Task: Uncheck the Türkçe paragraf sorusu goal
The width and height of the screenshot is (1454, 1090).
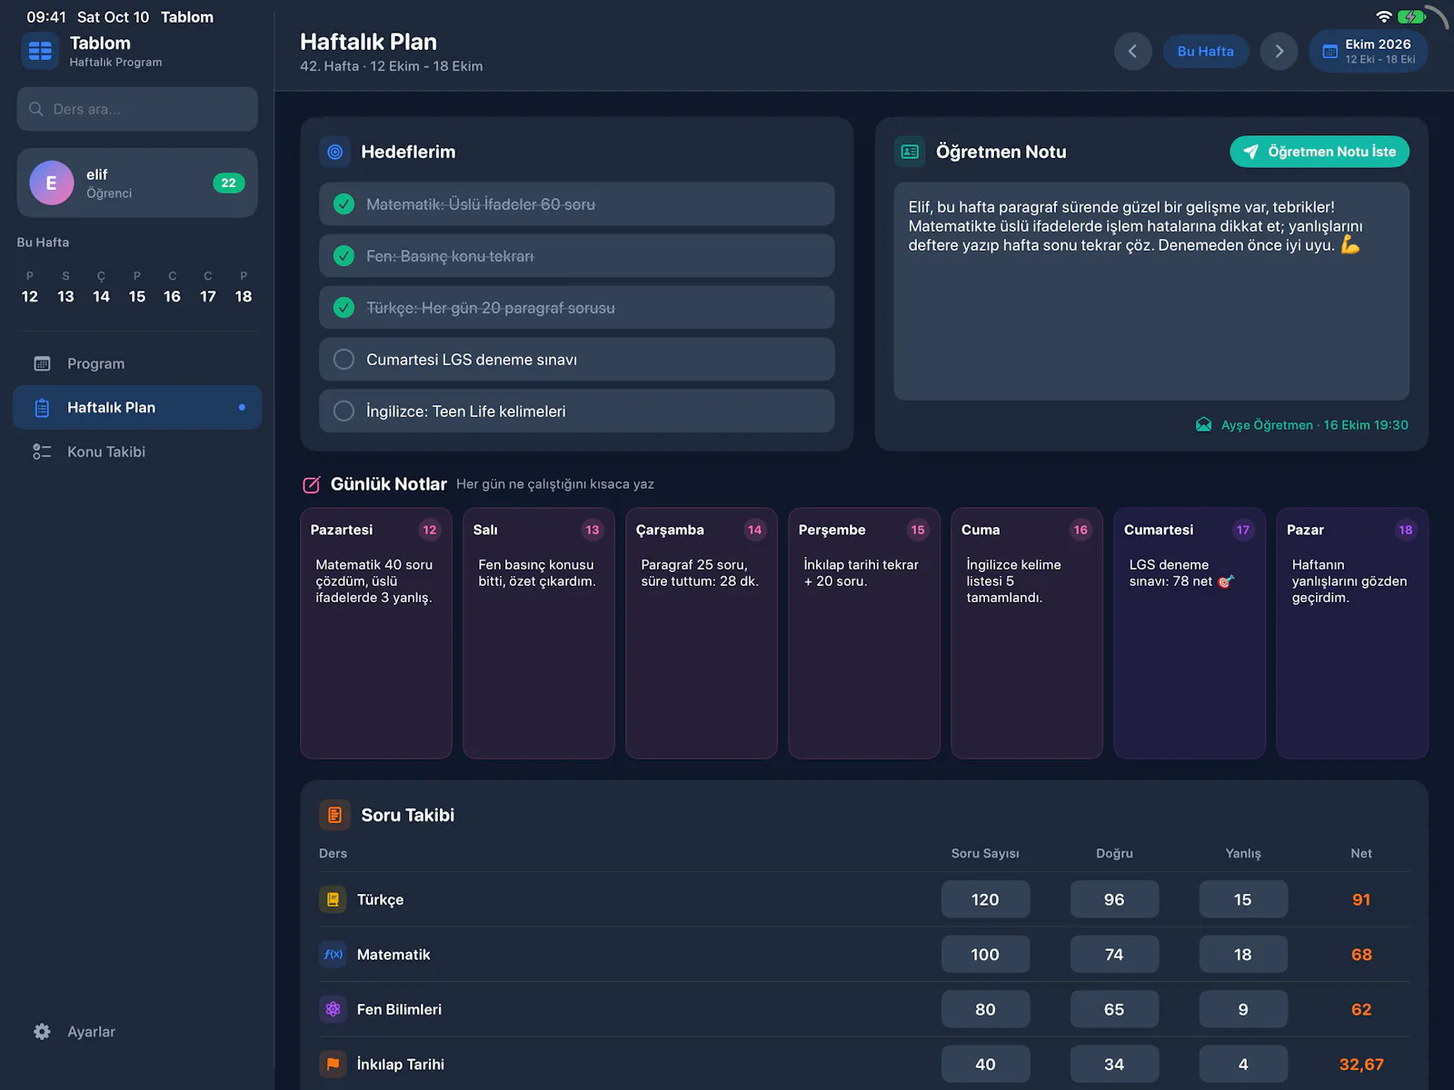Action: (x=344, y=308)
